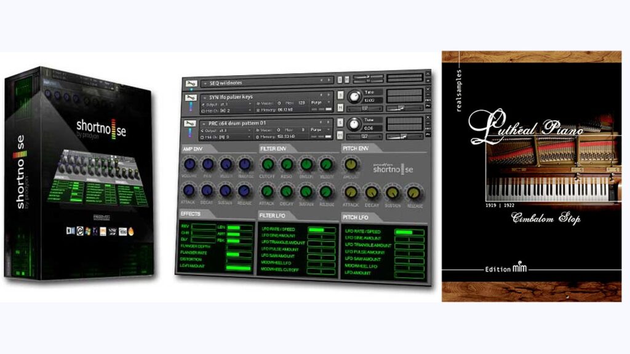Collapse the PRC c64 drum pattern 01 header arrow
The height and width of the screenshot is (354, 630).
(x=204, y=123)
